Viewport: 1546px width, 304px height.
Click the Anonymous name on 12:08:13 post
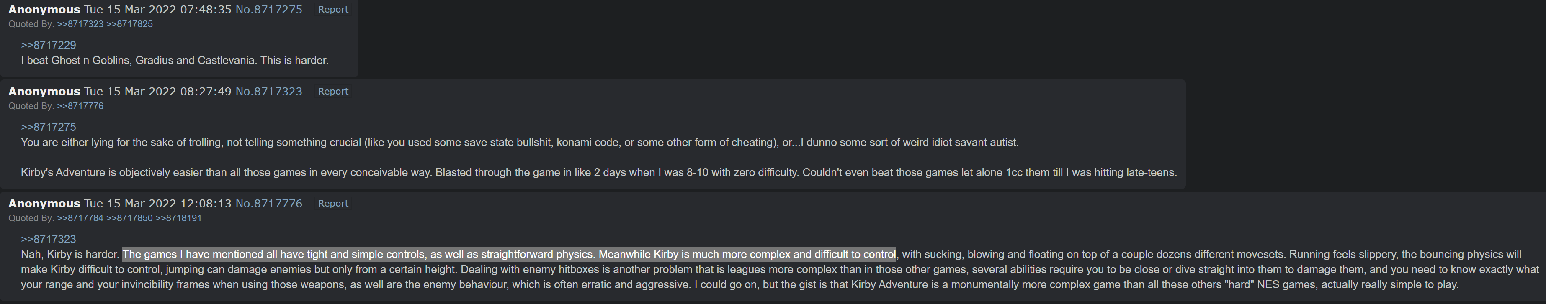[x=44, y=203]
